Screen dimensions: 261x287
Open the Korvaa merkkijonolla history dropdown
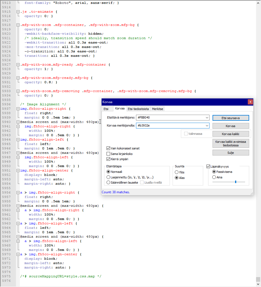pyautogui.click(x=207, y=125)
